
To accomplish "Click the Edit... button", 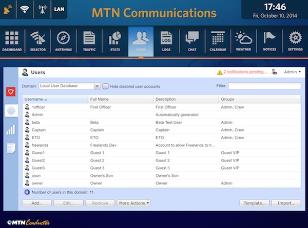I will 69,203.
